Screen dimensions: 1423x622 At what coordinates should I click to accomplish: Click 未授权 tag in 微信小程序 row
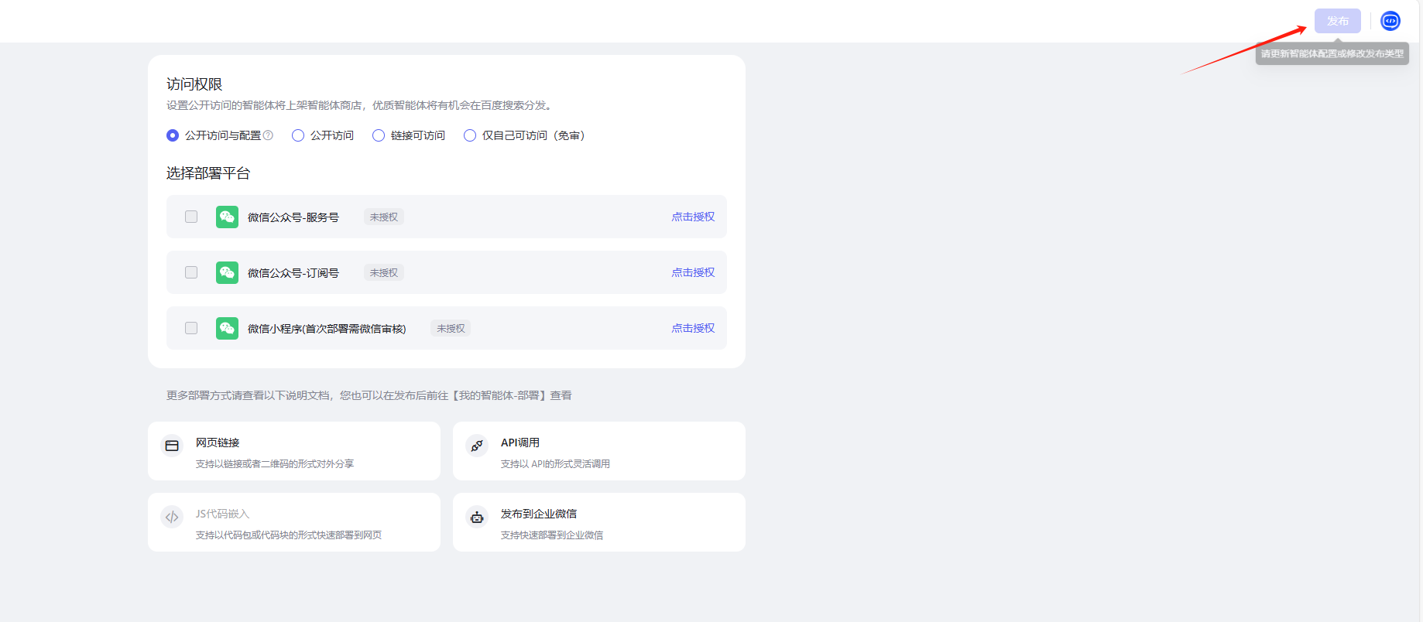[451, 329]
